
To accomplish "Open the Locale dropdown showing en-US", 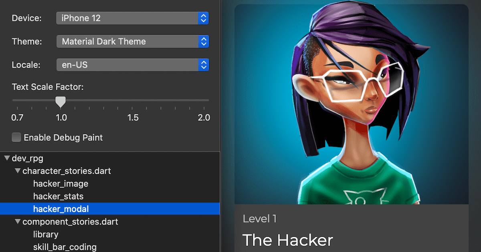I will (133, 65).
